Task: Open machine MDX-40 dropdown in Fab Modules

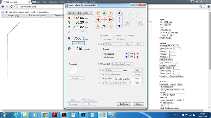Action: coord(173,46)
